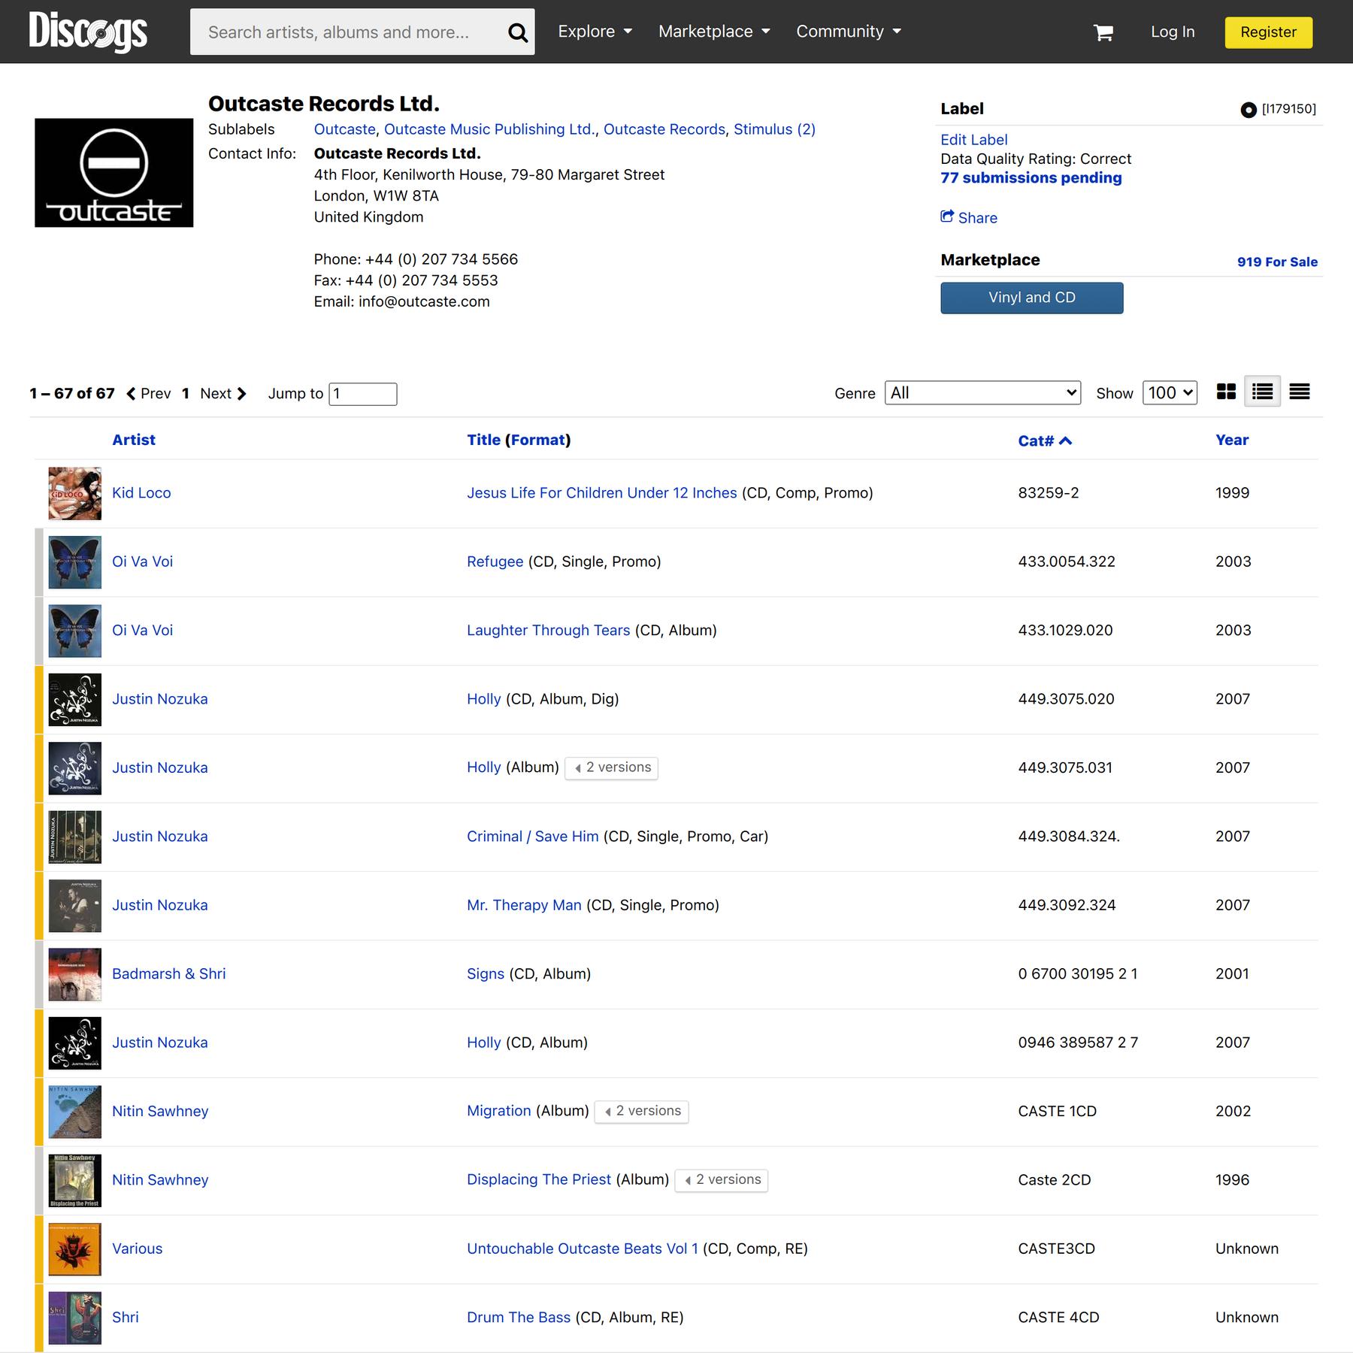Click the Discogs logo

coord(88,32)
